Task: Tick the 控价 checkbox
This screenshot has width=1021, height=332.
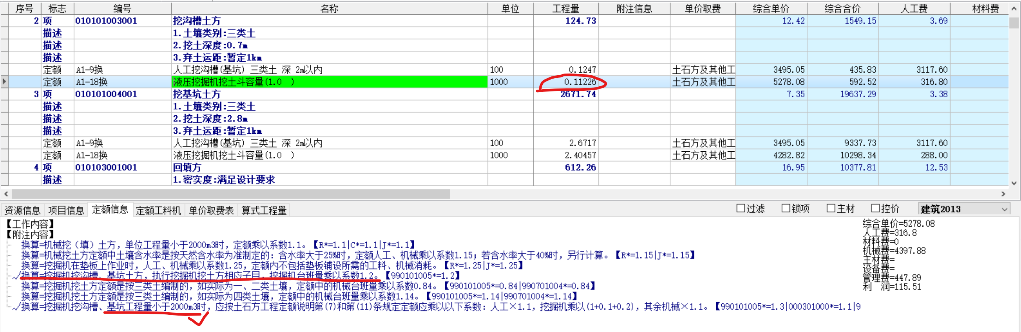Action: [876, 208]
